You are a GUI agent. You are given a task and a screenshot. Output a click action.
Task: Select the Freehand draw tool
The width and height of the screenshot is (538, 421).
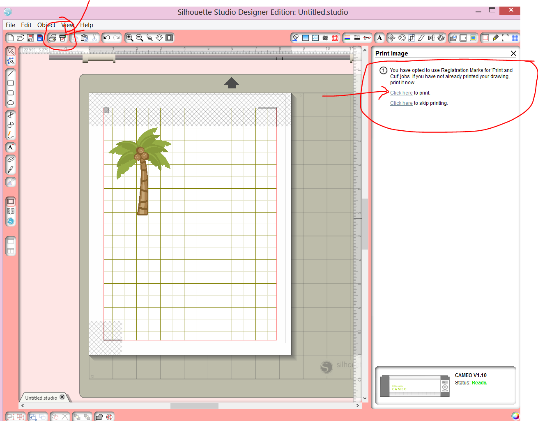click(x=11, y=134)
